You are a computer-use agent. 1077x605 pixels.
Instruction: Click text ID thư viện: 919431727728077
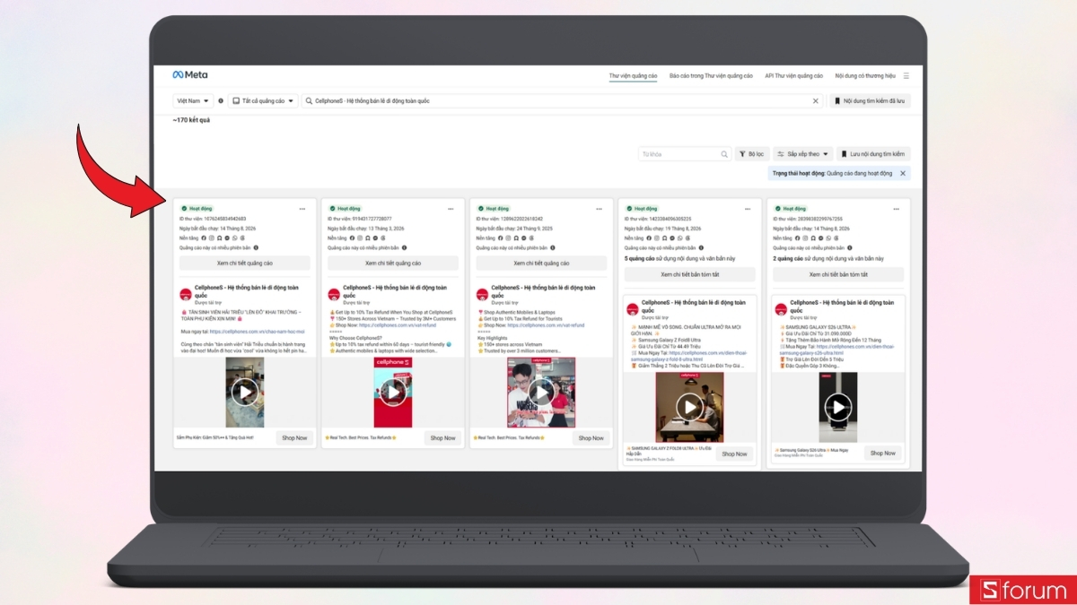click(x=360, y=219)
